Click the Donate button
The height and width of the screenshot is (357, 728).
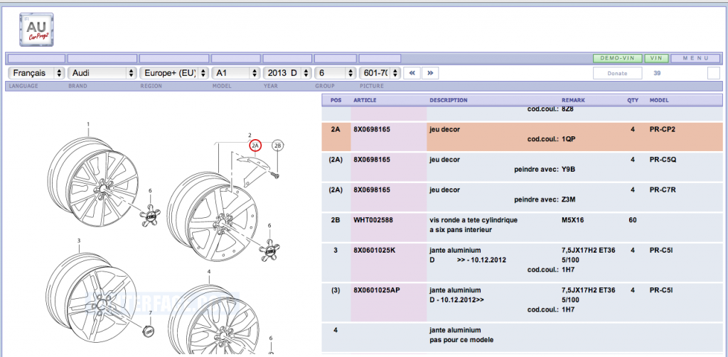coord(617,72)
